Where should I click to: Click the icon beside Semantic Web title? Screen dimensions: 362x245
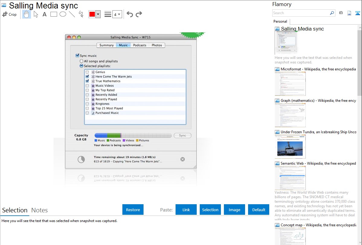(x=277, y=163)
